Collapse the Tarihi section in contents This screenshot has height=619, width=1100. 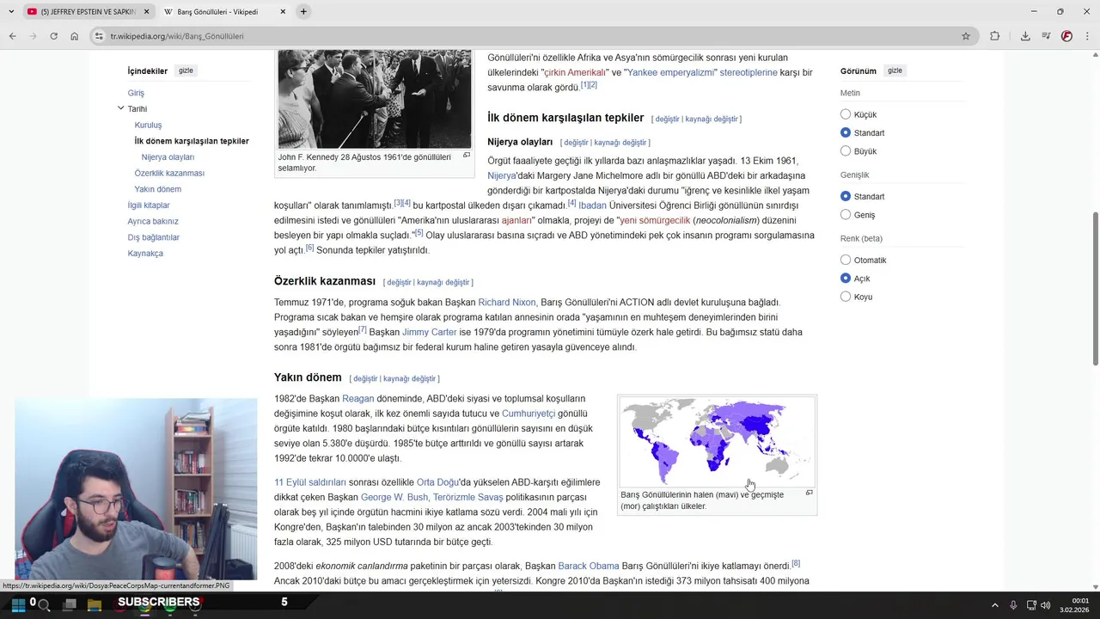coord(120,108)
